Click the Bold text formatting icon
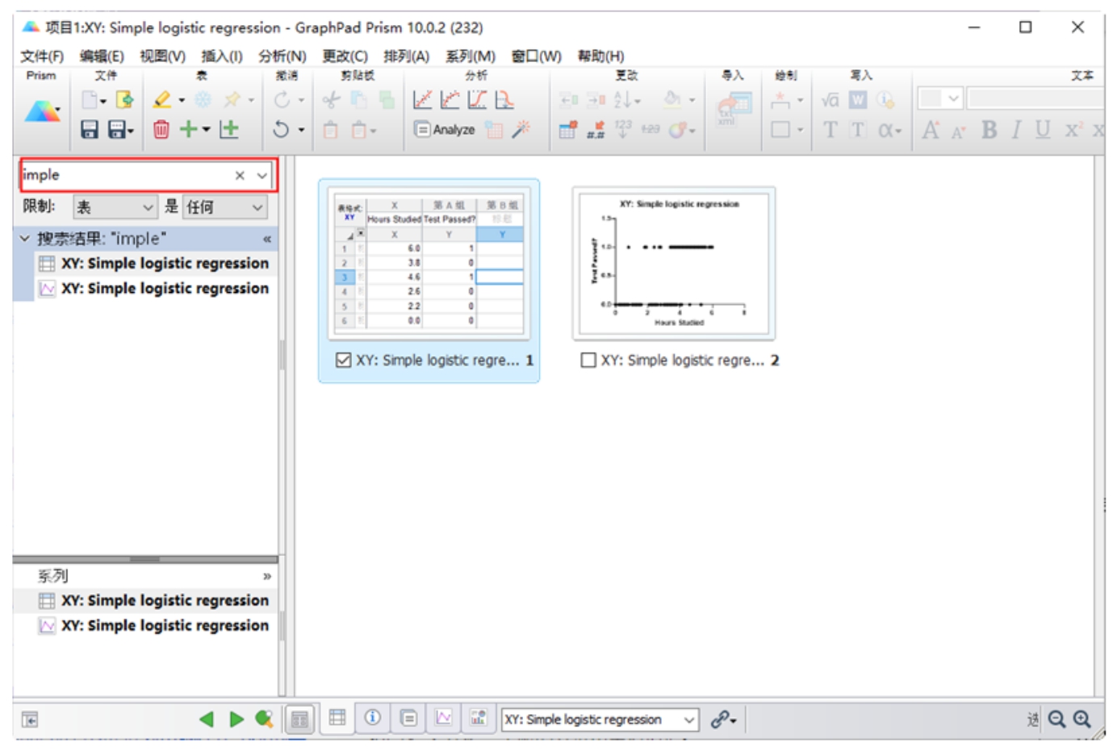1117x753 pixels. coord(989,129)
